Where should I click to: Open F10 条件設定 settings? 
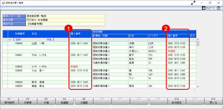[x=177, y=101]
